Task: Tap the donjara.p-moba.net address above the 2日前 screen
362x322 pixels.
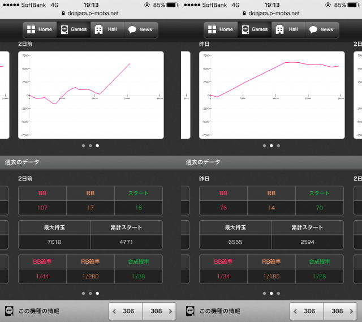Action: coord(90,12)
